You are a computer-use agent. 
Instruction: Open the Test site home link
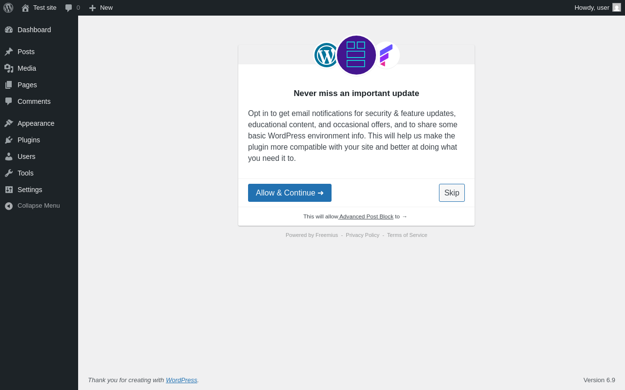point(39,8)
